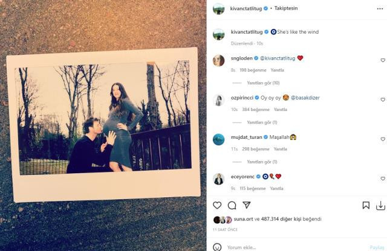Screen dimensions: 387x251
Task: Open the comment bubble icon
Action: pos(232,205)
